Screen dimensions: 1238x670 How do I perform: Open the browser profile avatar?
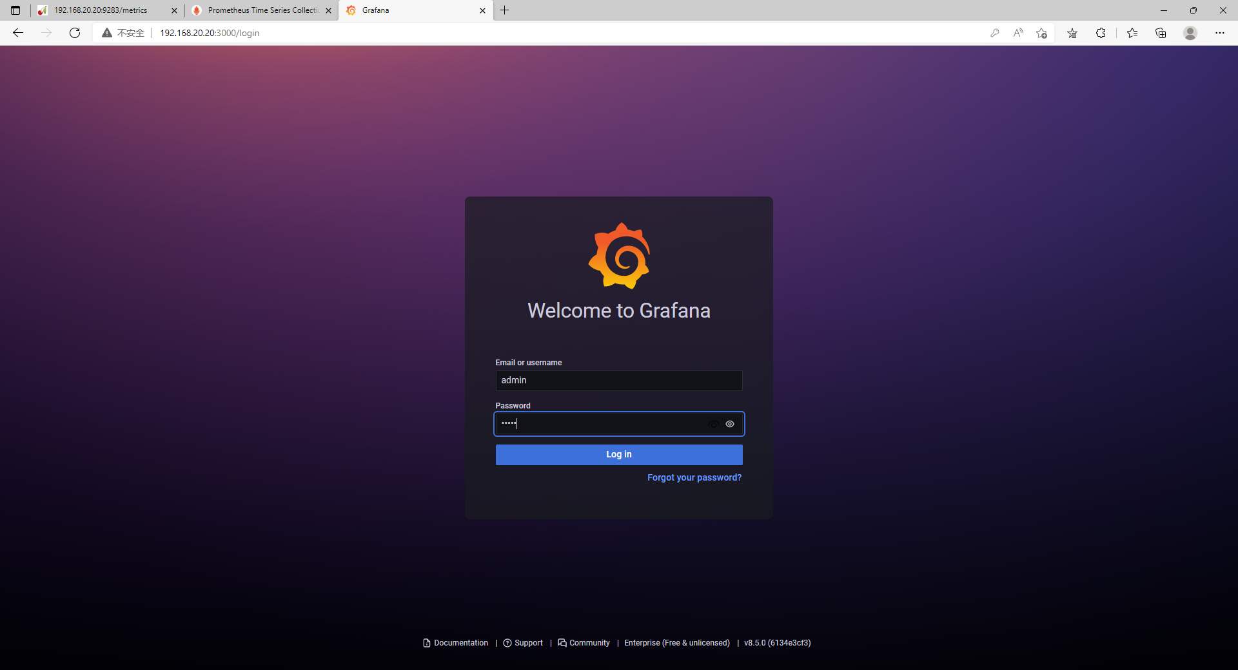pos(1190,33)
